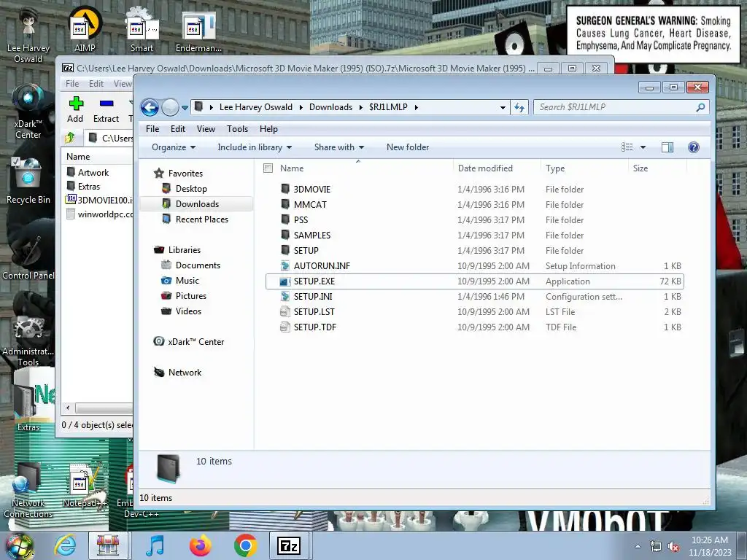This screenshot has width=747, height=560.
Task: Change view with the view icon
Action: [x=627, y=147]
